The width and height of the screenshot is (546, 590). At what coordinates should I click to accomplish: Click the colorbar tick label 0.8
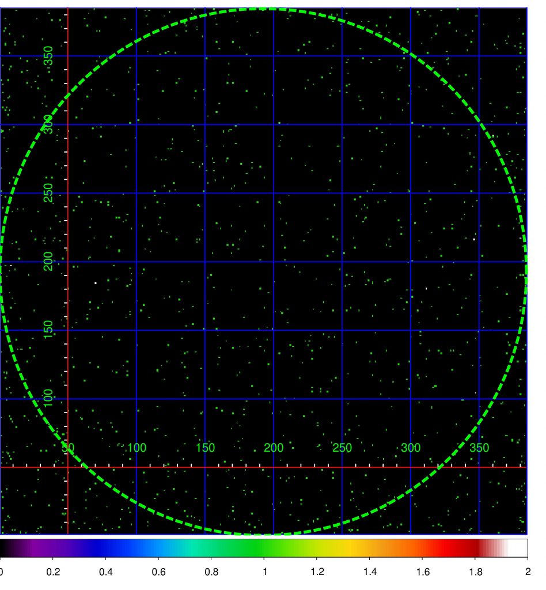[x=211, y=572]
